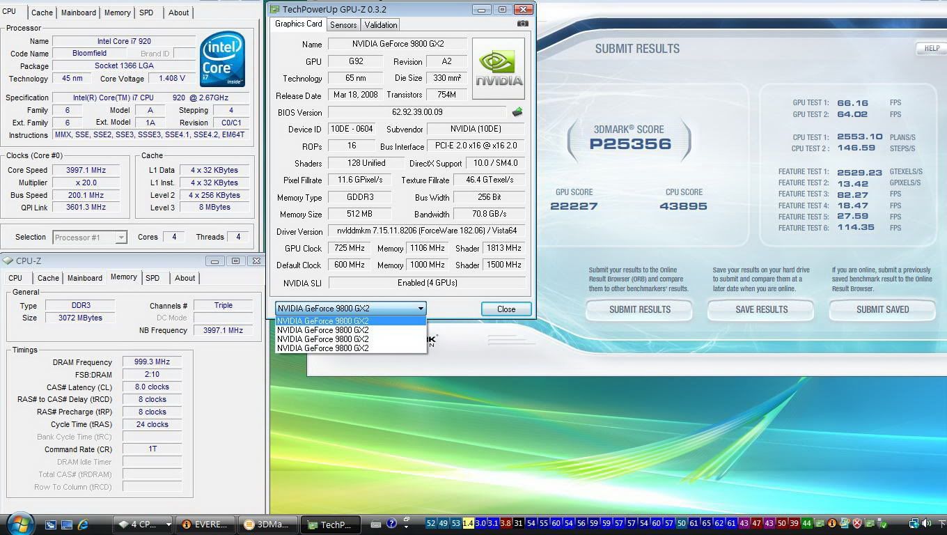Click the Core Speed value 3997.1 MHz
Viewport: 947px width, 535px height.
click(85, 170)
